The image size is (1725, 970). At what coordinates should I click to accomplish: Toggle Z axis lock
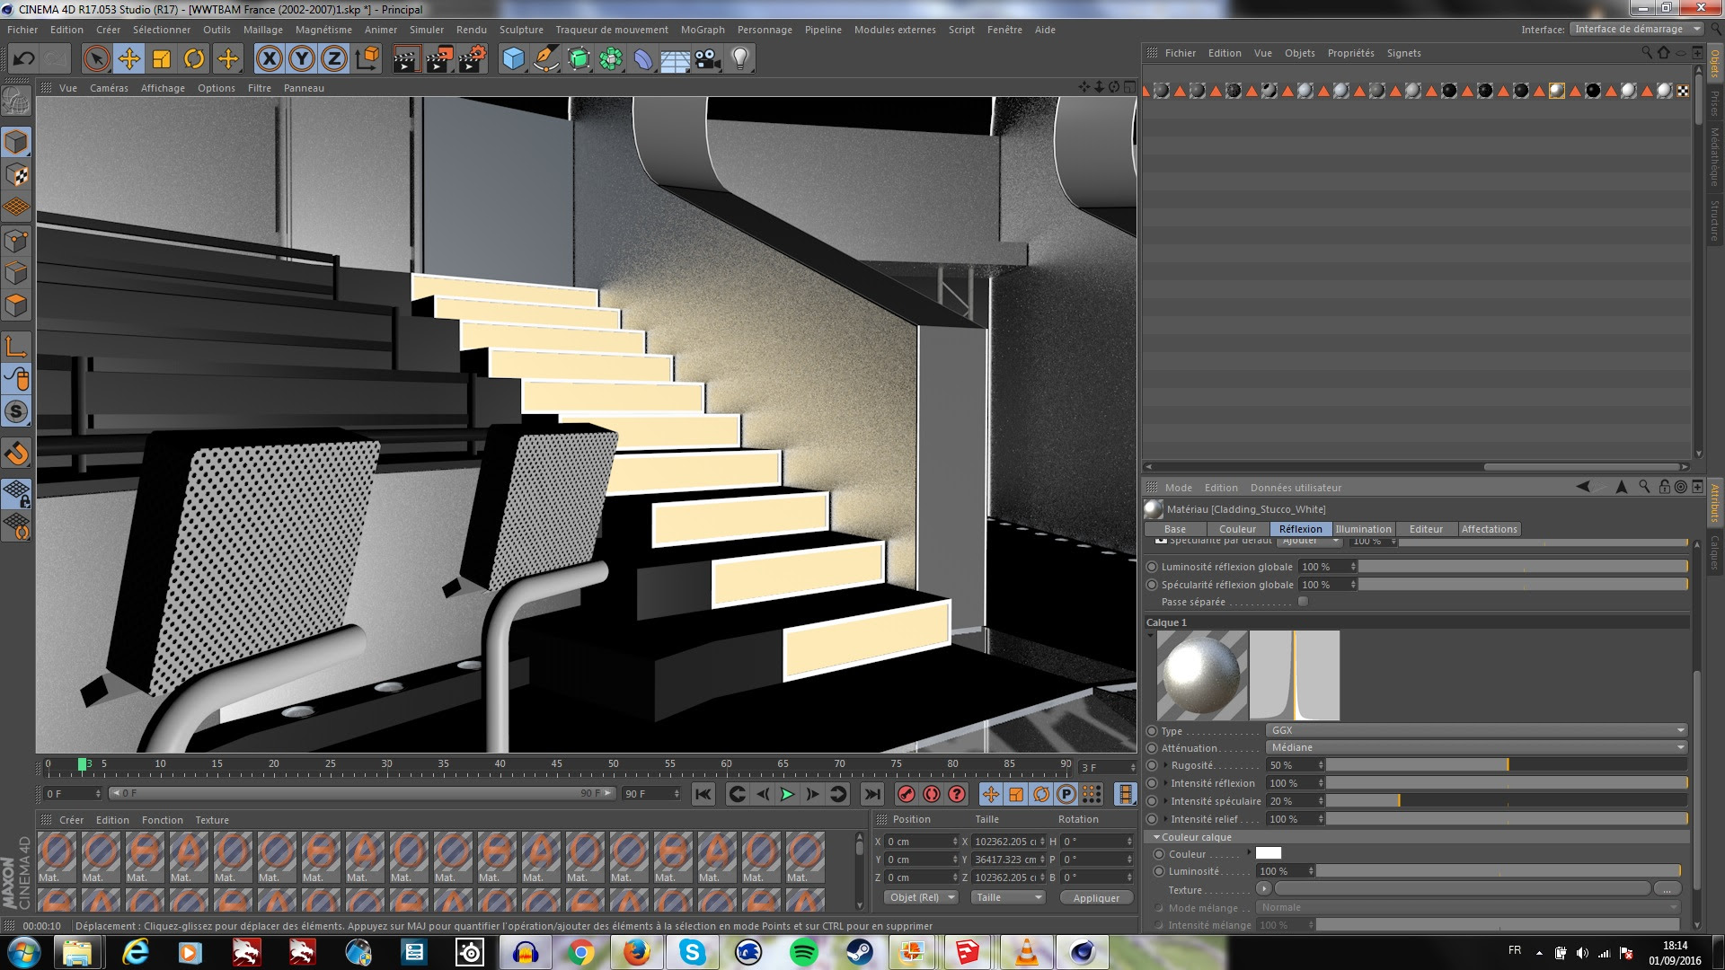click(334, 59)
